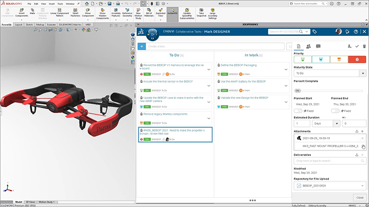Image resolution: width=369 pixels, height=207 pixels.
Task: Open 'Update the BEBOP case' task
Action: click(172, 99)
